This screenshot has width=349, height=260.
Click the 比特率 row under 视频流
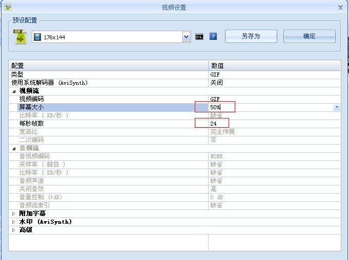(175, 115)
